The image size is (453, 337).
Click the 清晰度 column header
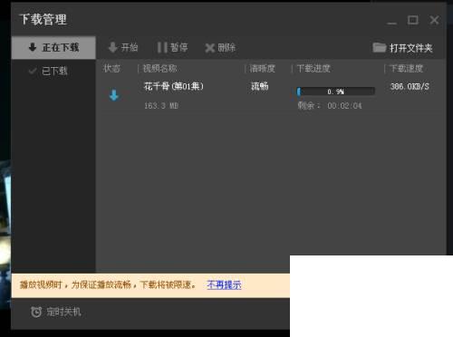(x=262, y=69)
